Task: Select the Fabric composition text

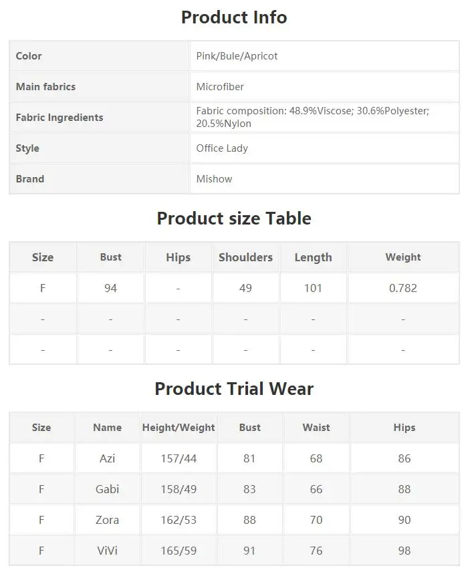Action: (x=313, y=117)
